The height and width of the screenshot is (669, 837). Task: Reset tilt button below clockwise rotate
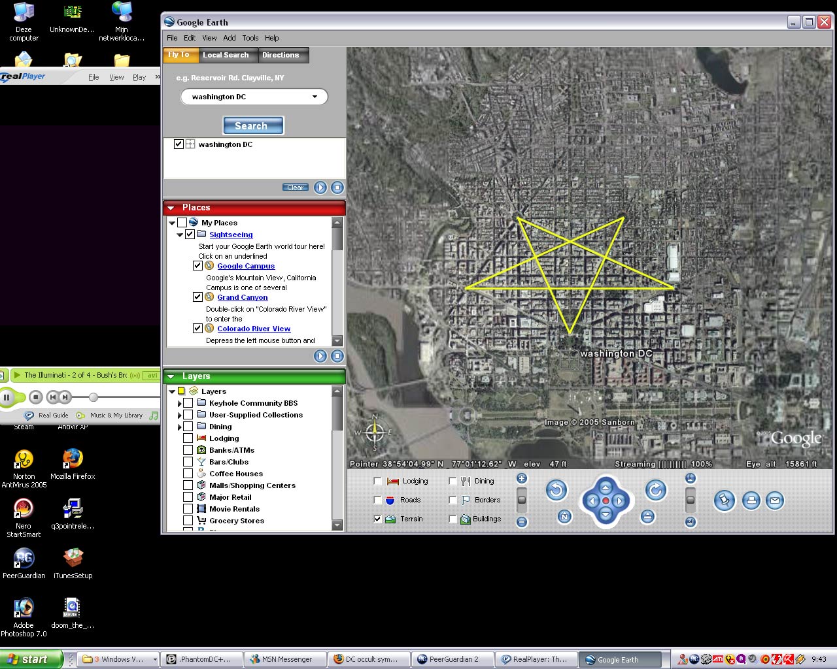click(x=647, y=517)
